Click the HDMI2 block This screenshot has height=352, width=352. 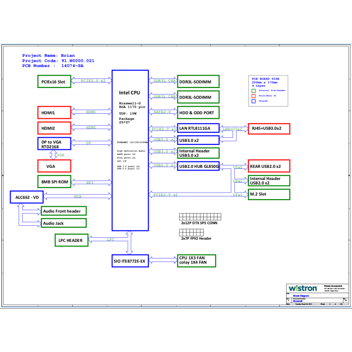click(54, 128)
